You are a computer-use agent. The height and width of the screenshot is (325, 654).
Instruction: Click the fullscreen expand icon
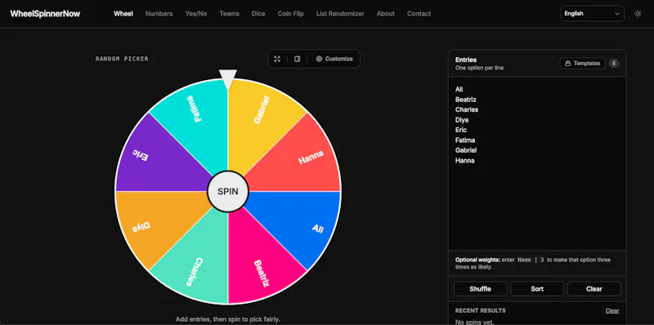pyautogui.click(x=277, y=59)
